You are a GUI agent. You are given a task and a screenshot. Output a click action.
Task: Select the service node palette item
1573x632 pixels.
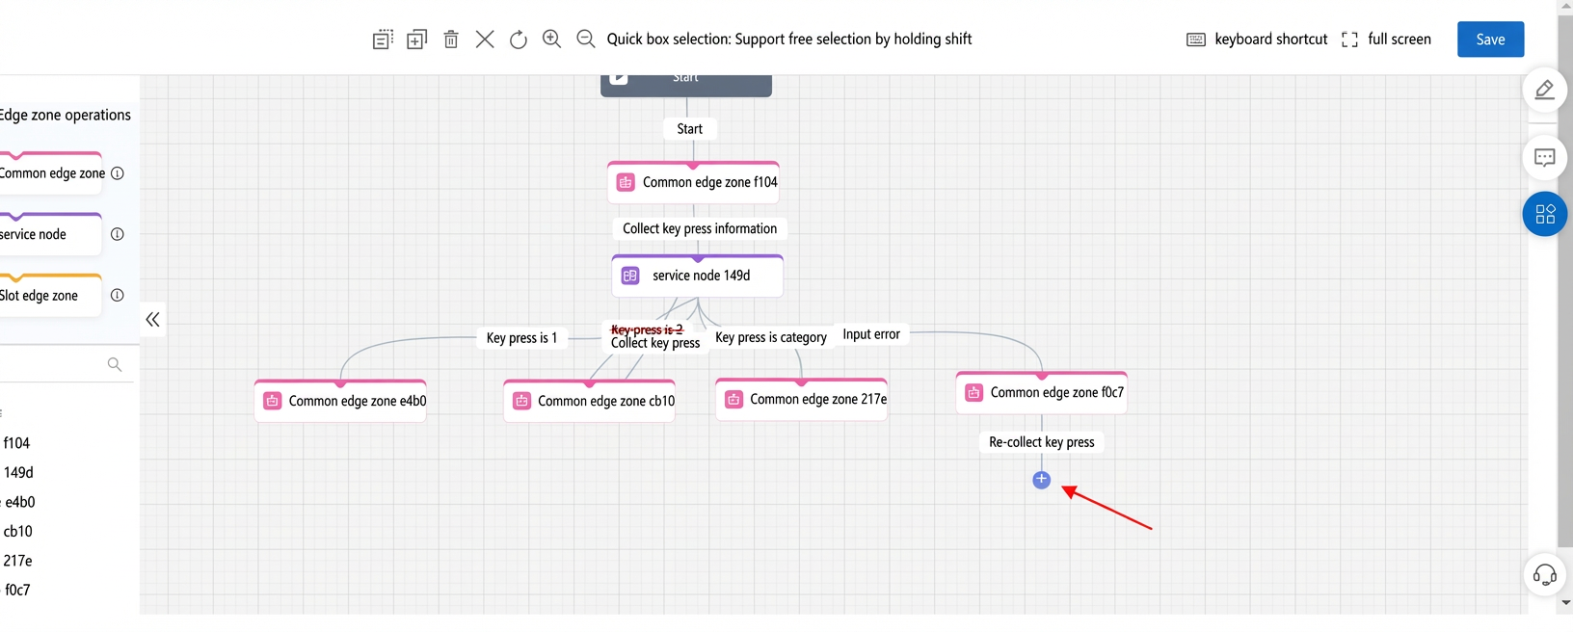click(50, 233)
